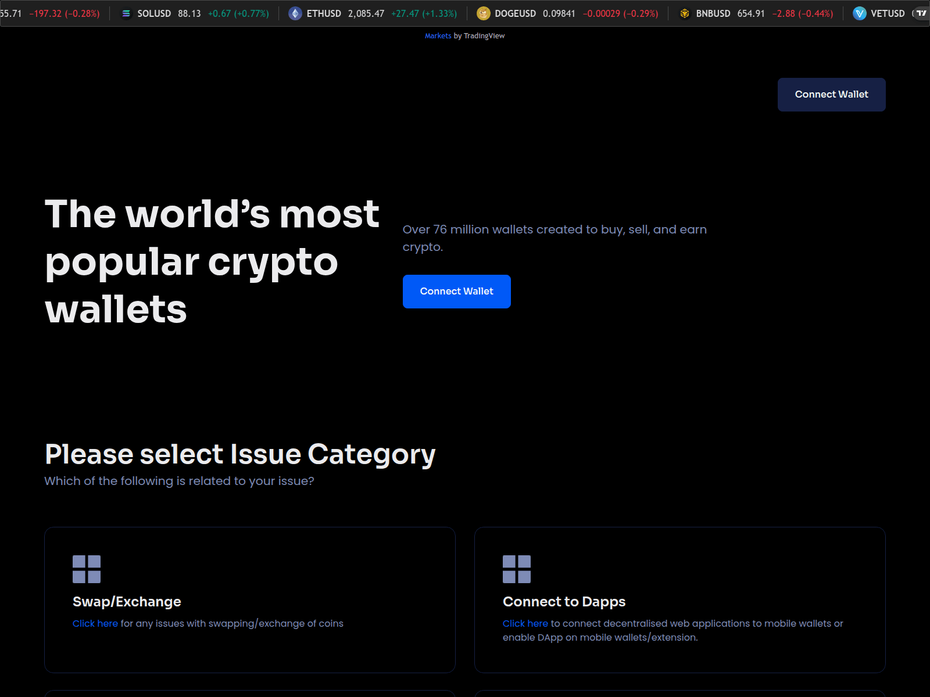The height and width of the screenshot is (697, 930).
Task: Open the top-right Connect Wallet button
Action: [832, 95]
